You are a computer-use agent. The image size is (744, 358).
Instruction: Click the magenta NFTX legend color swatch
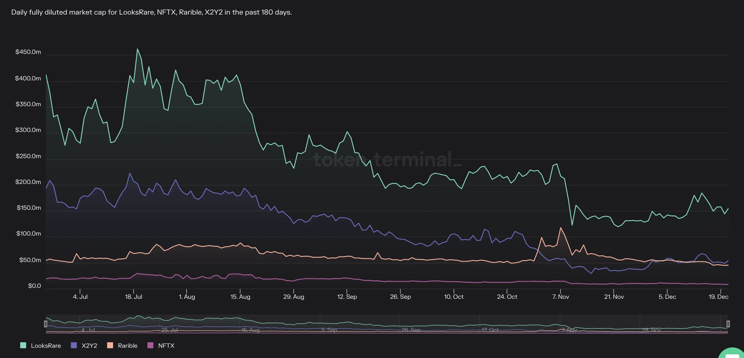150,345
